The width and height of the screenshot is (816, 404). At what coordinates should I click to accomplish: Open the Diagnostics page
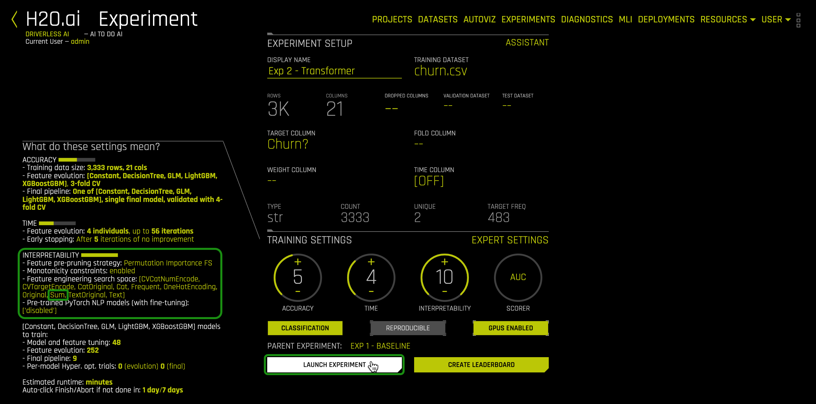coord(587,19)
